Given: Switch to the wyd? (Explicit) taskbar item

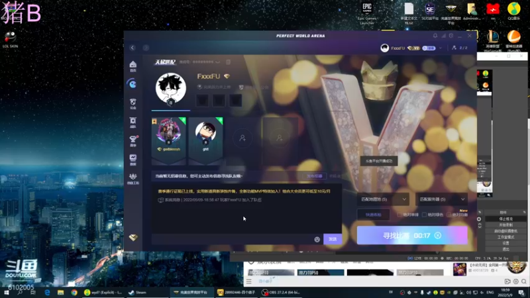Looking at the screenshot, I should (103, 293).
